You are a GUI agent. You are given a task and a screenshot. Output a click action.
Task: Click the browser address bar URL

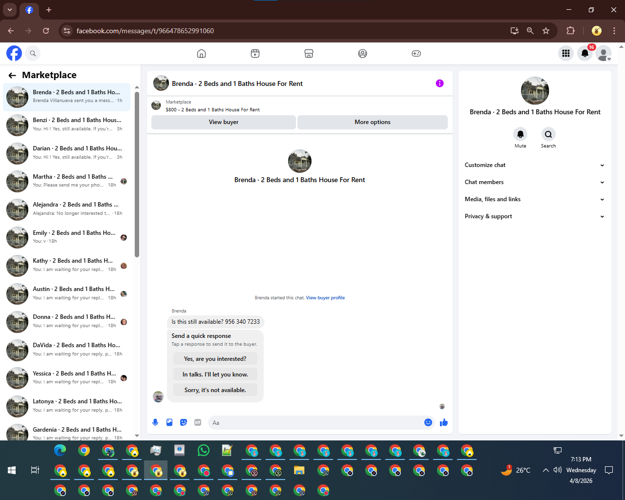[x=145, y=31]
